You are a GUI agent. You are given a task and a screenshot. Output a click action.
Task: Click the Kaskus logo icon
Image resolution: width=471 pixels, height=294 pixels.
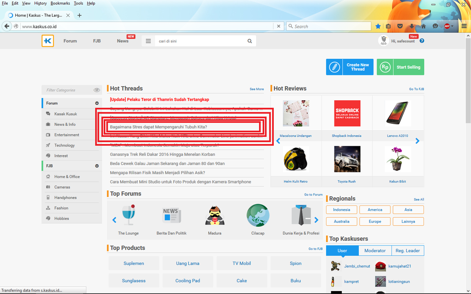pyautogui.click(x=48, y=41)
